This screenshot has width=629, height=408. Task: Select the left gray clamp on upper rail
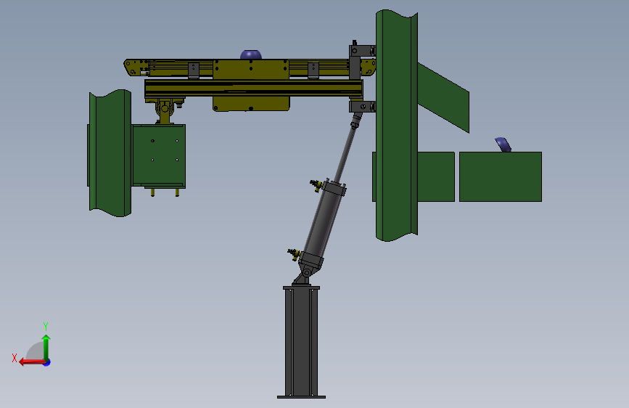tap(194, 70)
